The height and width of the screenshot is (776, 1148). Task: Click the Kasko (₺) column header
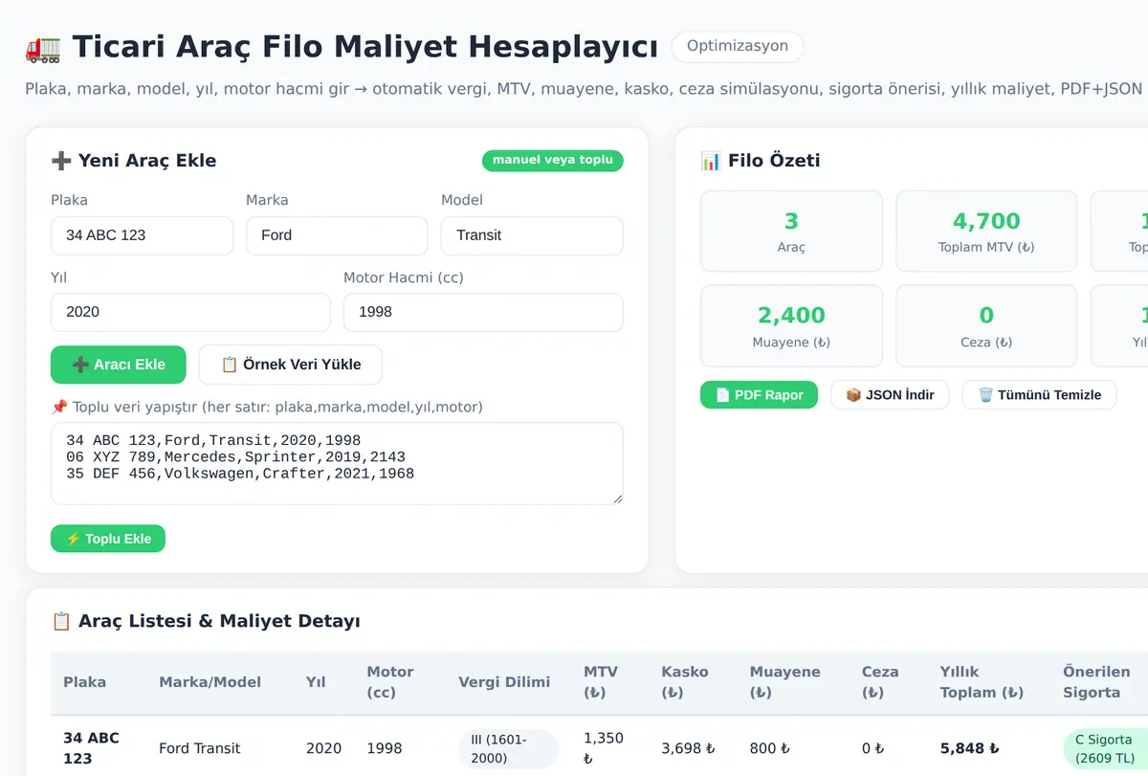(685, 682)
